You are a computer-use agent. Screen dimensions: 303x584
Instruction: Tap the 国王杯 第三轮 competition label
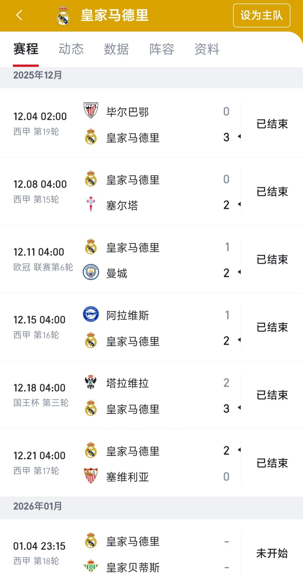(x=41, y=403)
